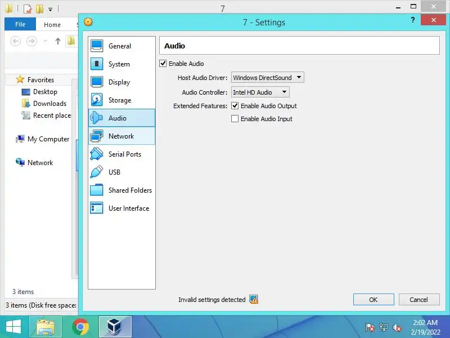Switch to VirtualBox on the taskbar

click(115, 327)
